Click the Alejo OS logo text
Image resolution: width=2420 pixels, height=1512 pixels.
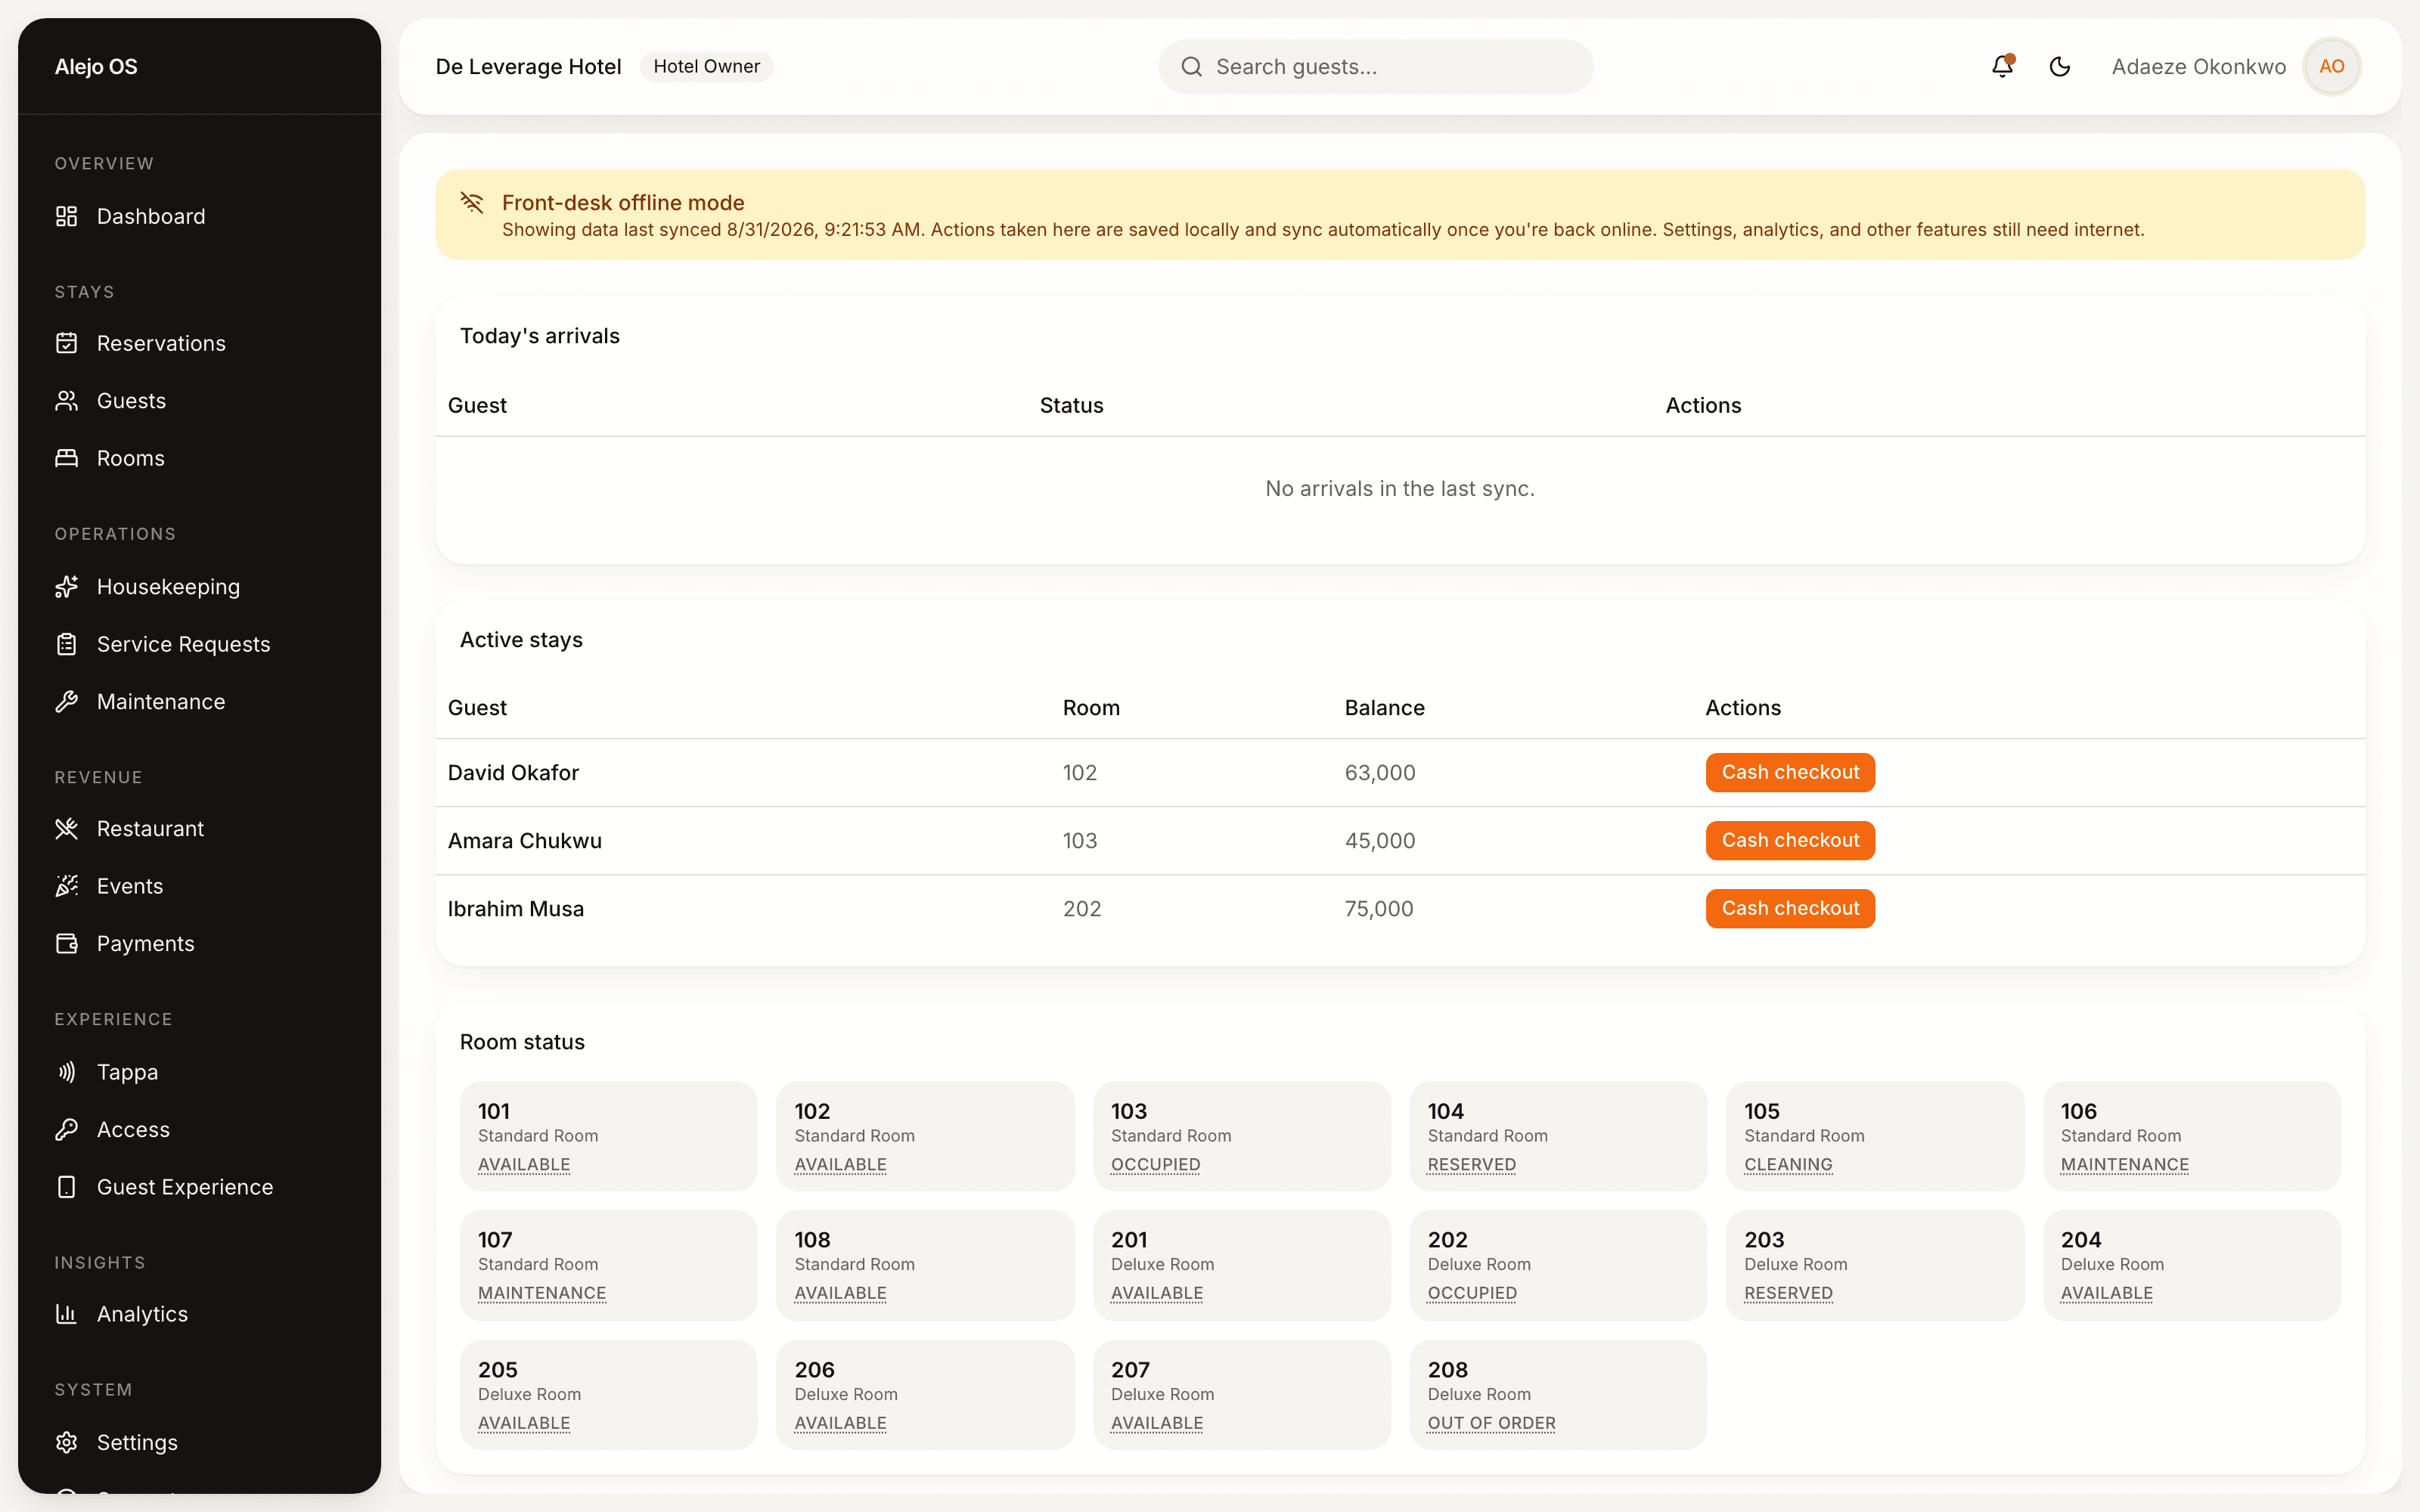[x=96, y=66]
